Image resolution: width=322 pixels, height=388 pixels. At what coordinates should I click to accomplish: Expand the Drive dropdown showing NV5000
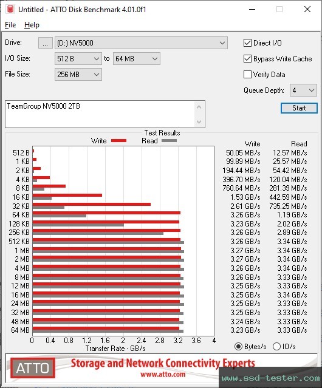(x=141, y=43)
